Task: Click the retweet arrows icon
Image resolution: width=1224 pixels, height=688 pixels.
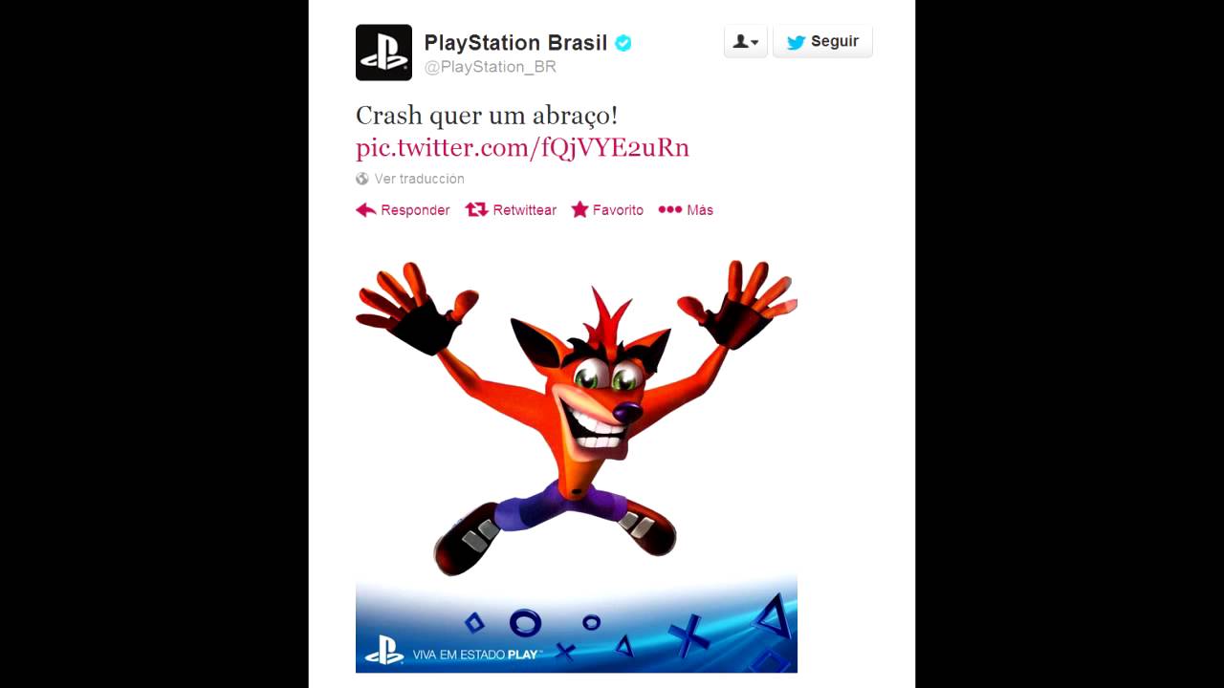Action: coord(476,209)
